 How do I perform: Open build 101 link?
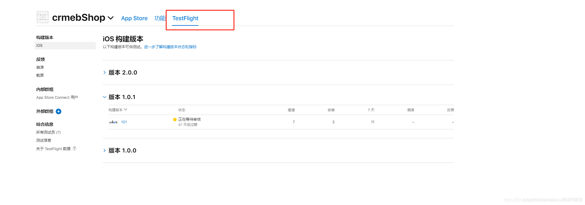(124, 122)
